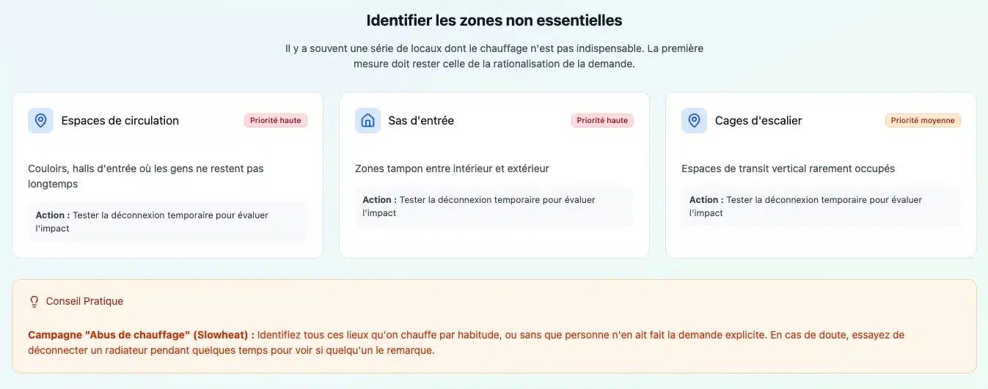Open the Sas d'entrée card title
Viewport: 988px width, 389px height.
tap(421, 121)
